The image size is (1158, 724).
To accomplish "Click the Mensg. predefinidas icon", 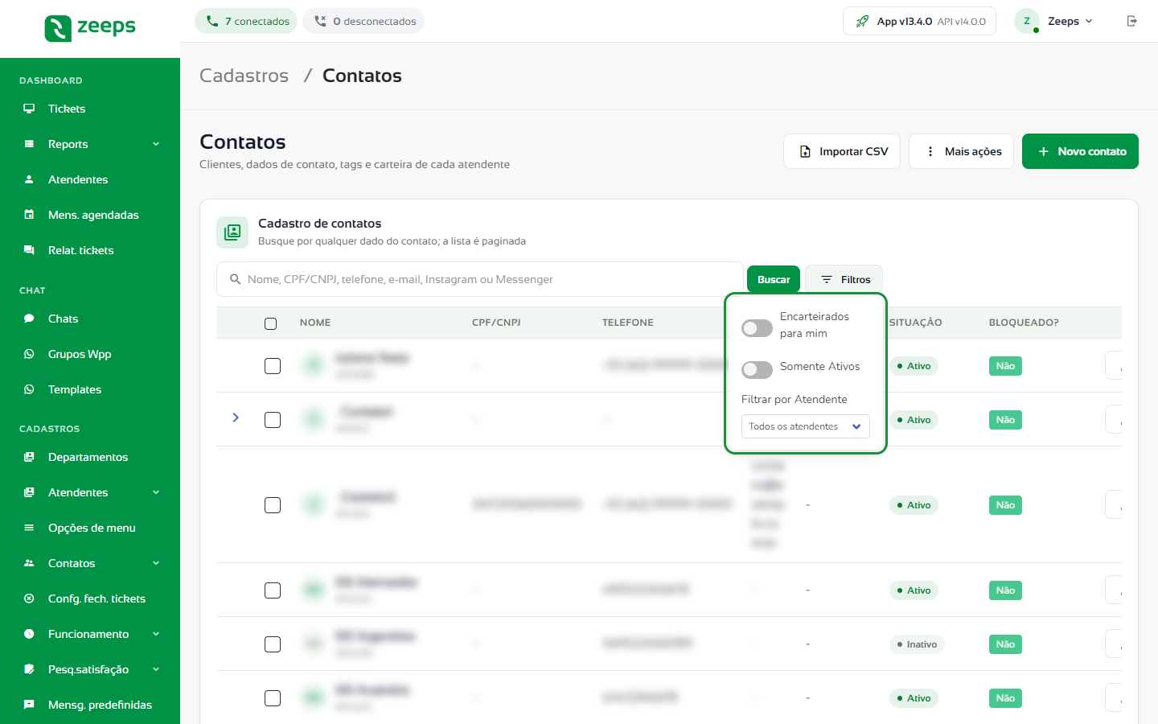I will click(x=29, y=705).
